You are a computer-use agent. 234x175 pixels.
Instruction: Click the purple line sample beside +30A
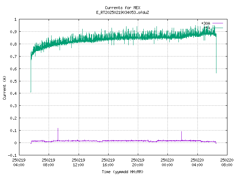tap(218, 23)
